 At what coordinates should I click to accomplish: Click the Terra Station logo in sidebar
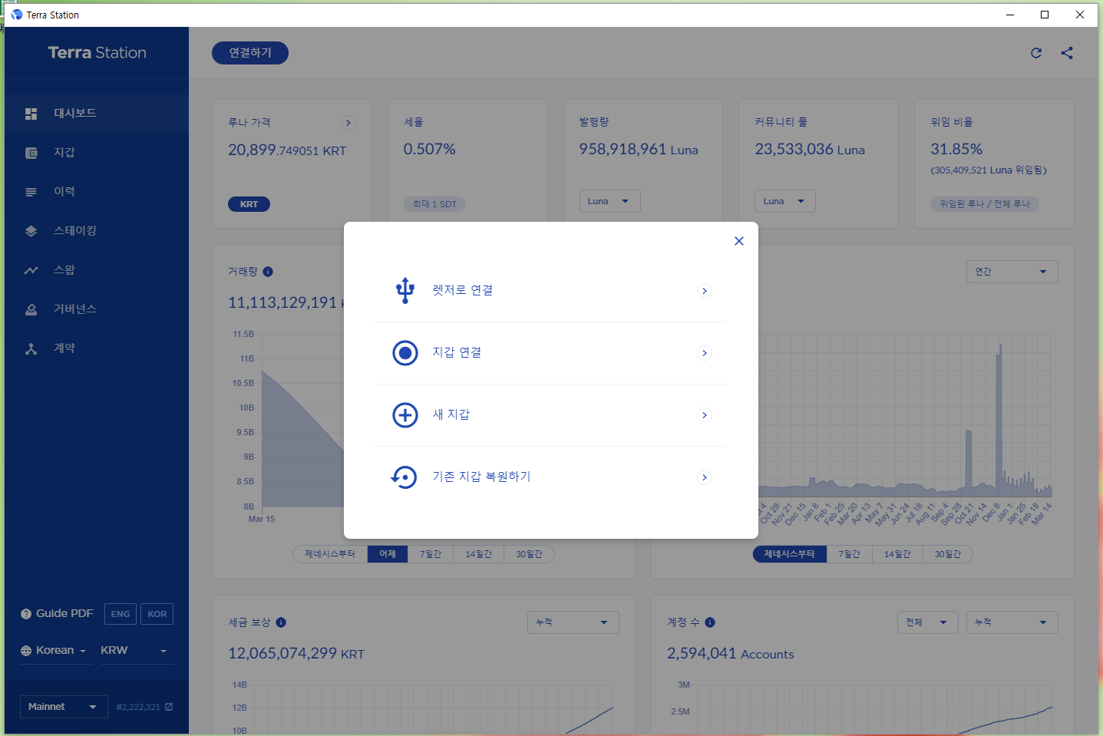point(97,53)
